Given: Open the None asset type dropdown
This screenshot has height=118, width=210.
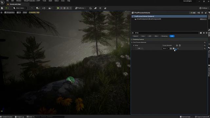Looking at the screenshot, I should (x=165, y=49).
